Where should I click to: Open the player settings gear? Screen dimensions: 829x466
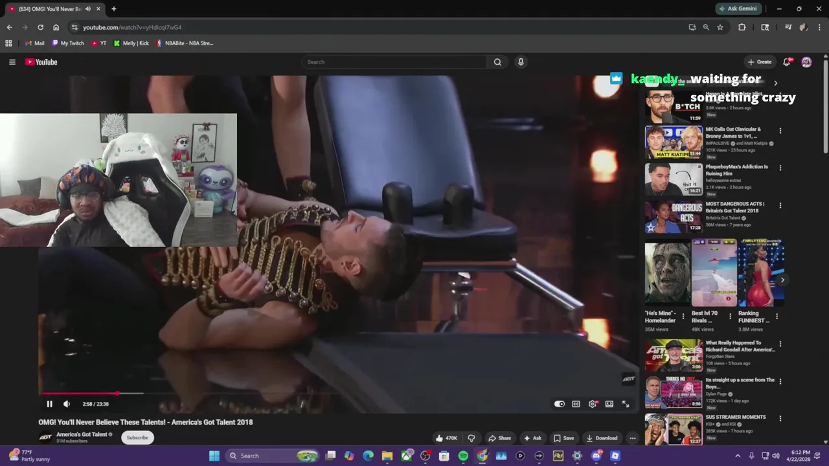(593, 404)
